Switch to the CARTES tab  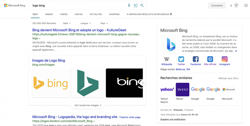78,14
